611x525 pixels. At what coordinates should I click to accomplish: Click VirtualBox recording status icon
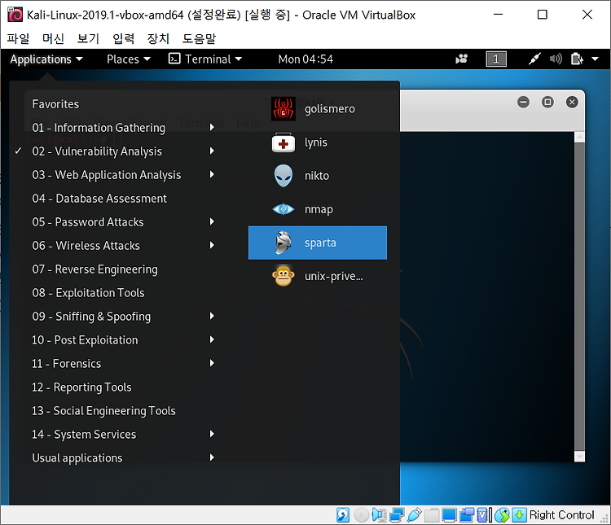click(467, 515)
